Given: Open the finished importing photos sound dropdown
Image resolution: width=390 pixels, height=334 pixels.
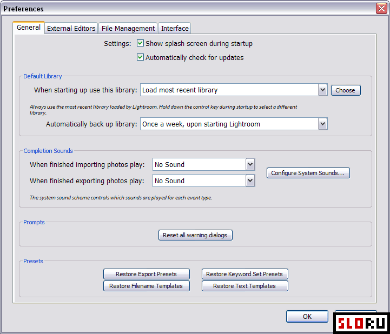Looking at the screenshot, I should coord(250,164).
